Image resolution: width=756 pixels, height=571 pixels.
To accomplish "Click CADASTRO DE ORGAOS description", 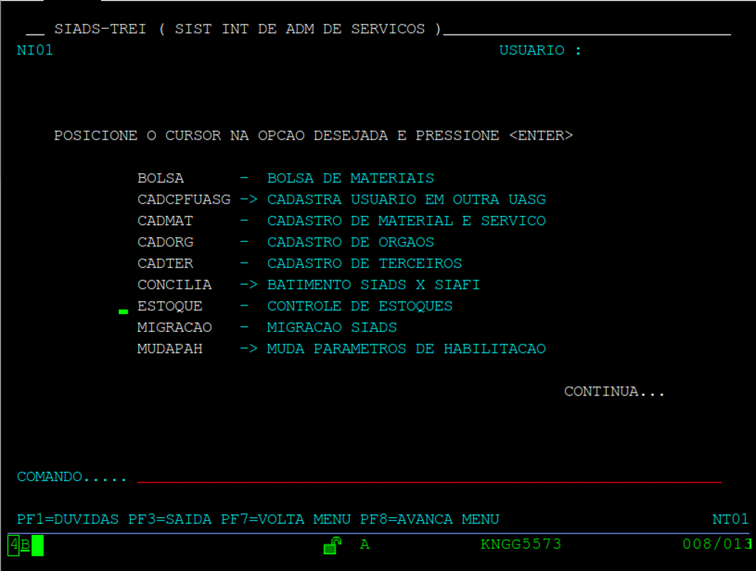I will click(351, 242).
